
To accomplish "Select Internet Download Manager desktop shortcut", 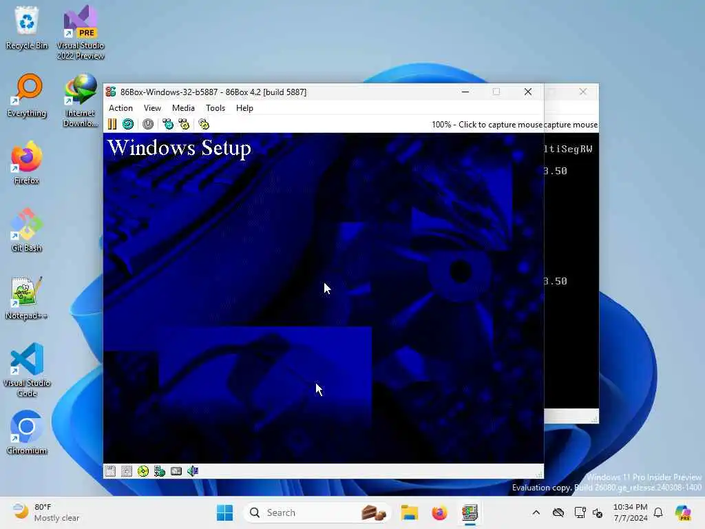I will pyautogui.click(x=81, y=101).
